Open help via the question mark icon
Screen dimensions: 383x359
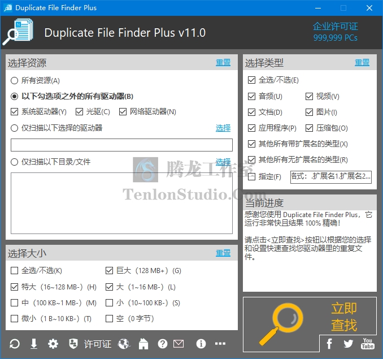pyautogui.click(x=163, y=344)
